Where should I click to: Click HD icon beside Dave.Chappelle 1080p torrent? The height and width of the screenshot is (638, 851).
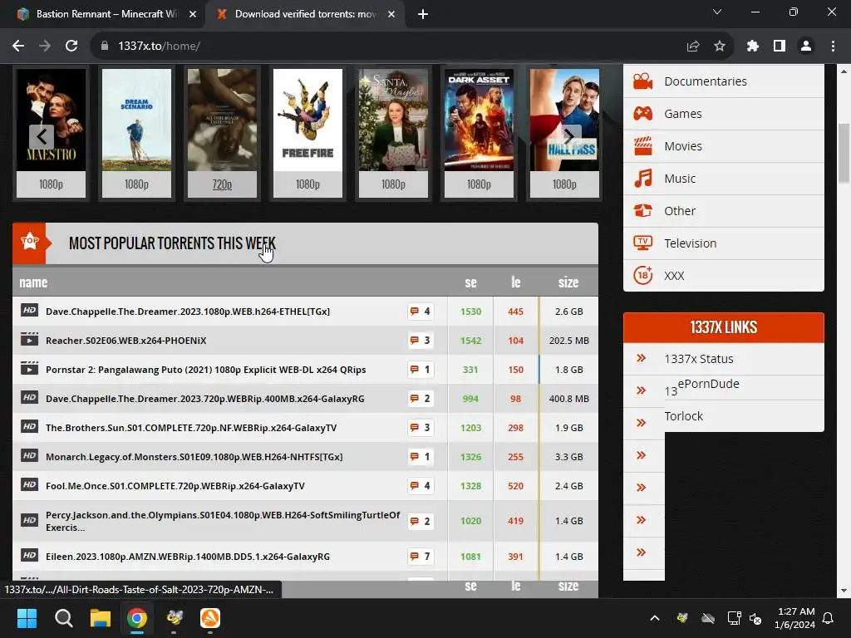click(29, 311)
